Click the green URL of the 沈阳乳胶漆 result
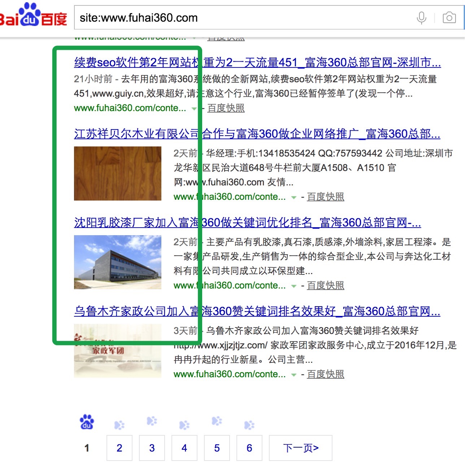The width and height of the screenshot is (465, 475). (x=230, y=285)
